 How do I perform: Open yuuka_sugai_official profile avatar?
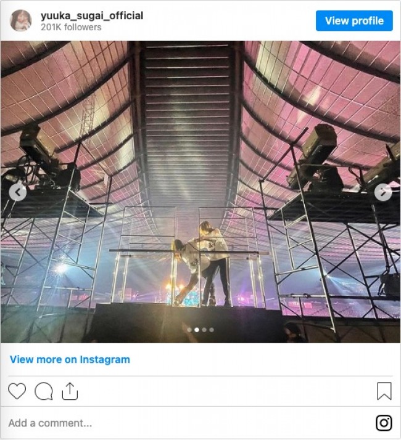20,21
